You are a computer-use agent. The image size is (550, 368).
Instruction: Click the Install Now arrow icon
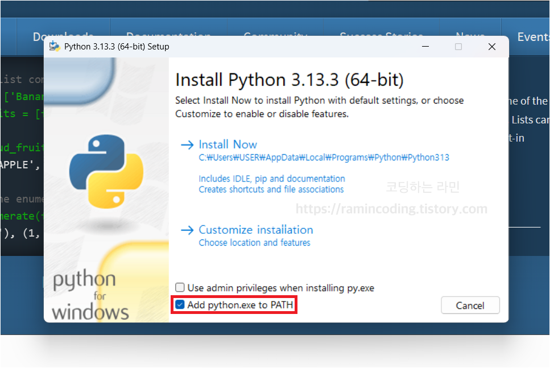[x=187, y=144]
